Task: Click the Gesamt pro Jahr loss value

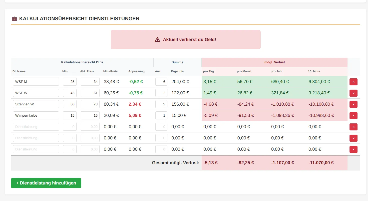Action: (282, 163)
